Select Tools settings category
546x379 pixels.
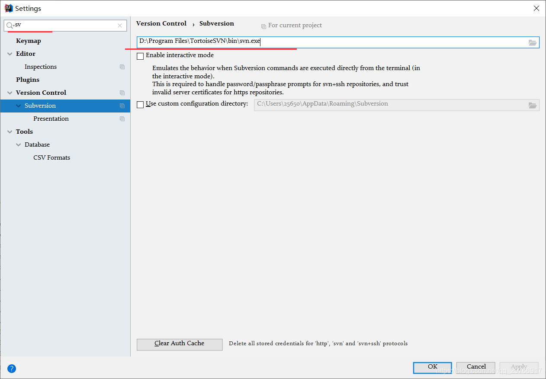click(x=24, y=132)
